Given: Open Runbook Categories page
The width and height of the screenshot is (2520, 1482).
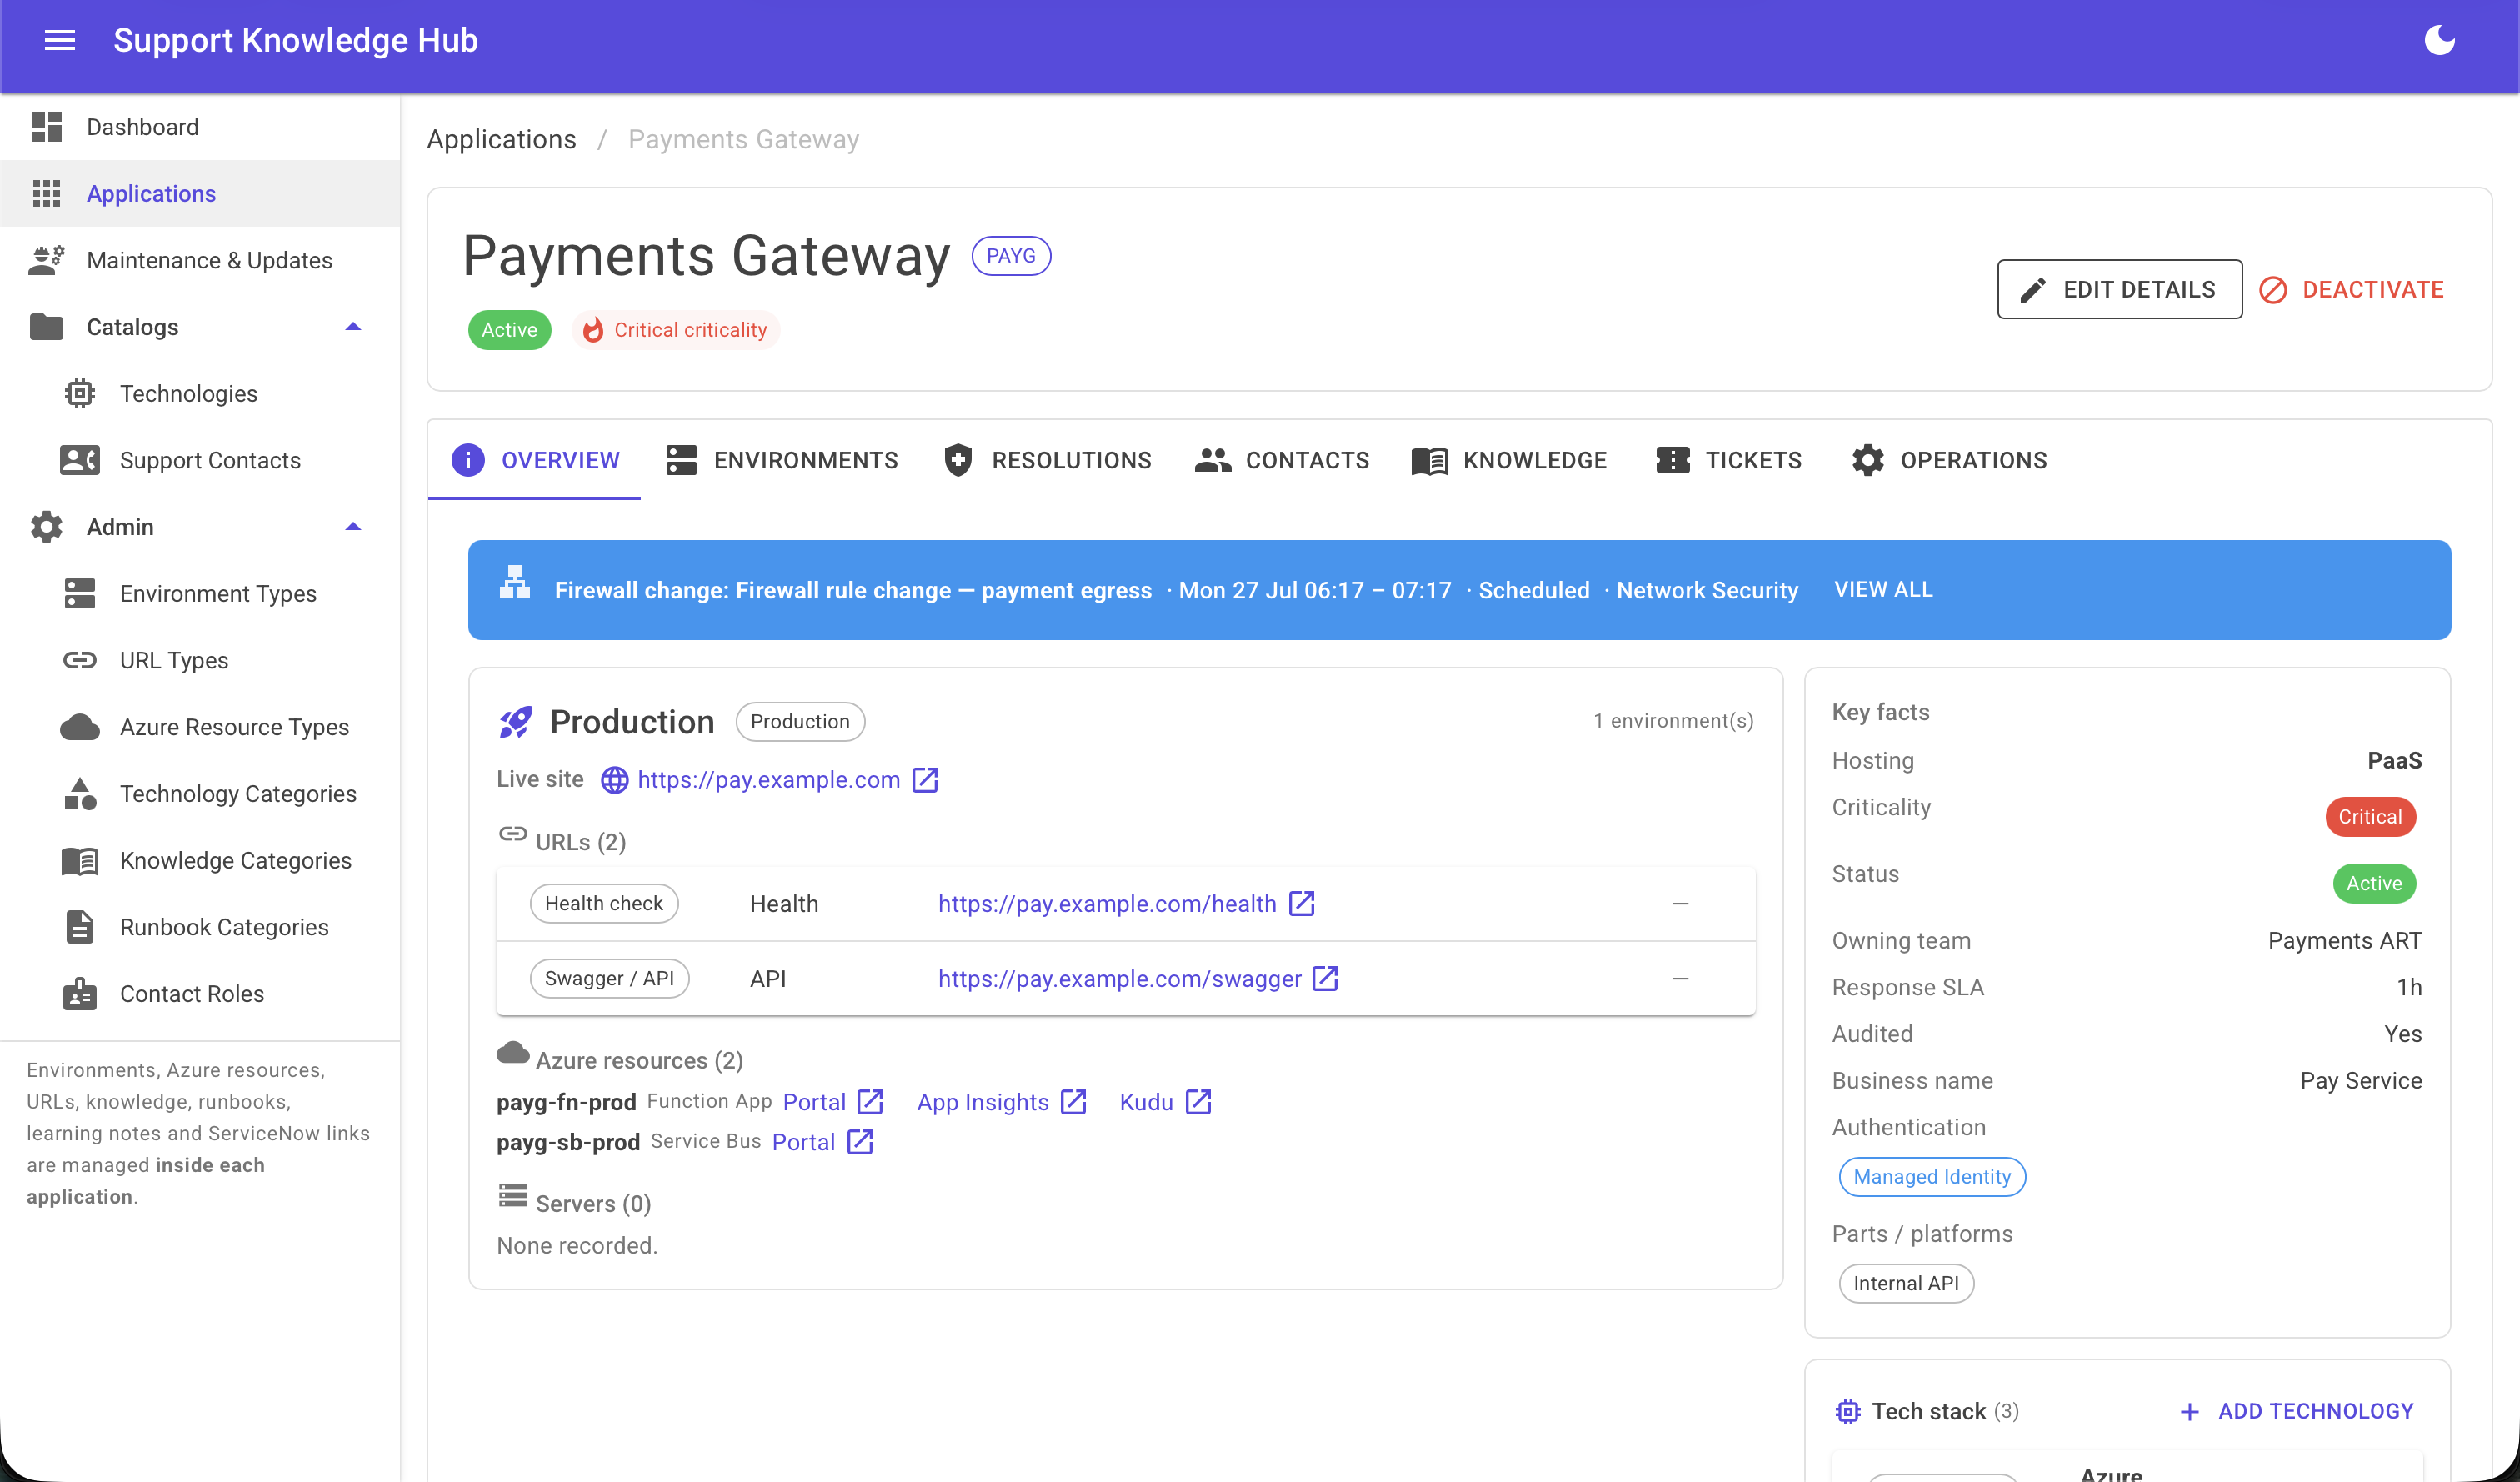Looking at the screenshot, I should 200,927.
